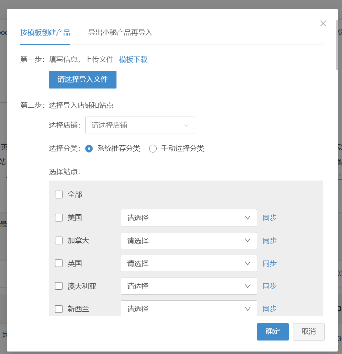Check the 英国 site checkbox
The width and height of the screenshot is (342, 354).
(59, 263)
